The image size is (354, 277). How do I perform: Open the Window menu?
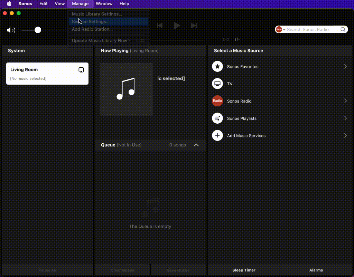pyautogui.click(x=104, y=3)
